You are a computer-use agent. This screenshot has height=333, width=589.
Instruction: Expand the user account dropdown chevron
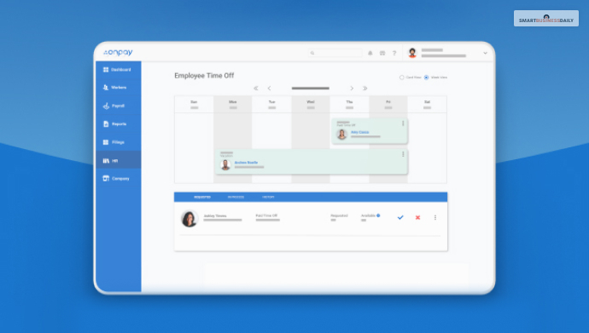tap(486, 53)
